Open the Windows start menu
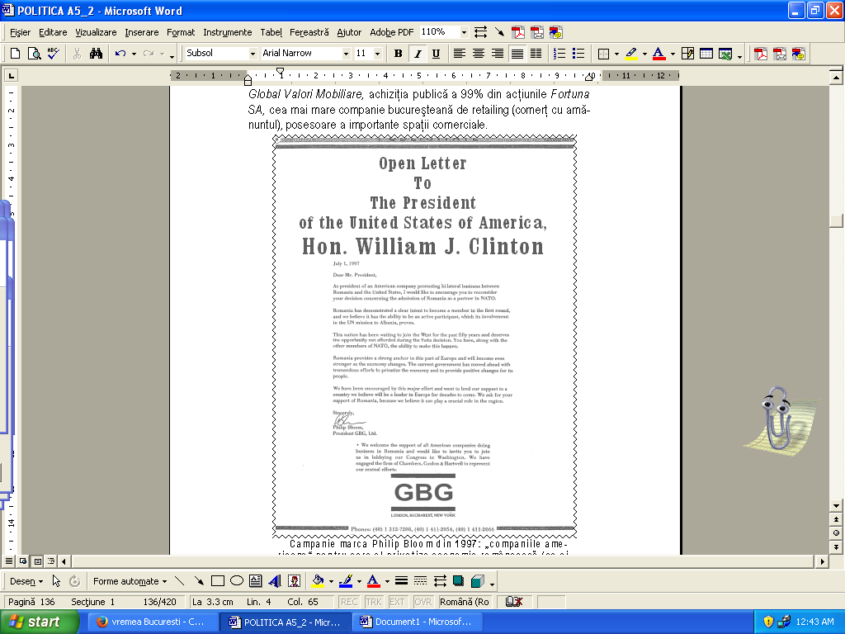Image resolution: width=845 pixels, height=634 pixels. click(40, 622)
